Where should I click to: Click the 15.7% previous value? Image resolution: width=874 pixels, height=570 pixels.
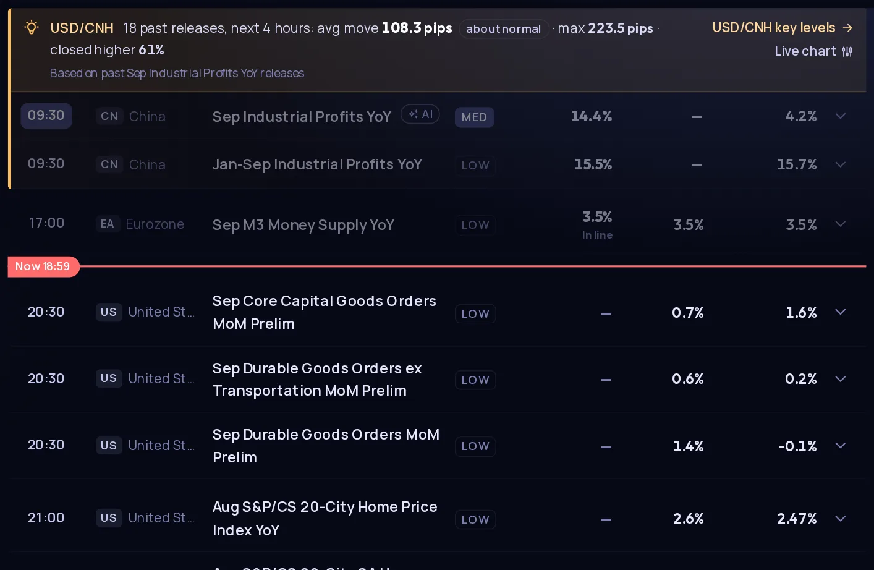tap(797, 164)
